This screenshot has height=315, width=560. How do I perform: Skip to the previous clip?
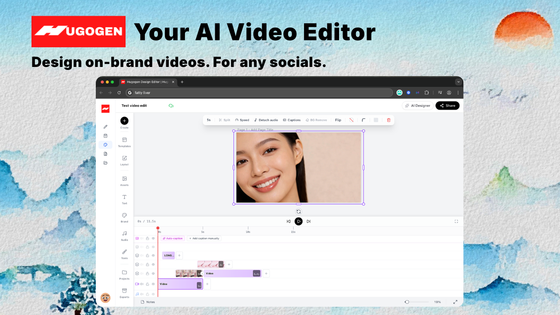coord(288,221)
